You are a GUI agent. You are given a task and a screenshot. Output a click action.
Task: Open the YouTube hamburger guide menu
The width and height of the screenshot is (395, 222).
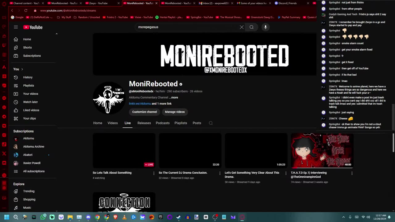point(16,27)
